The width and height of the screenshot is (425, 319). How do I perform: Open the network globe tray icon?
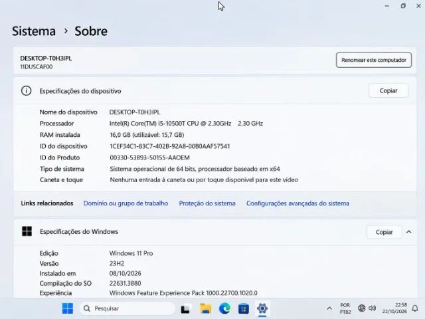(361, 308)
